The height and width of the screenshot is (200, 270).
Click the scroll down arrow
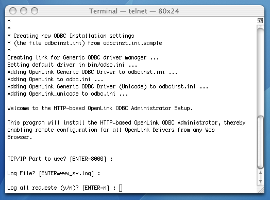coord(260,181)
